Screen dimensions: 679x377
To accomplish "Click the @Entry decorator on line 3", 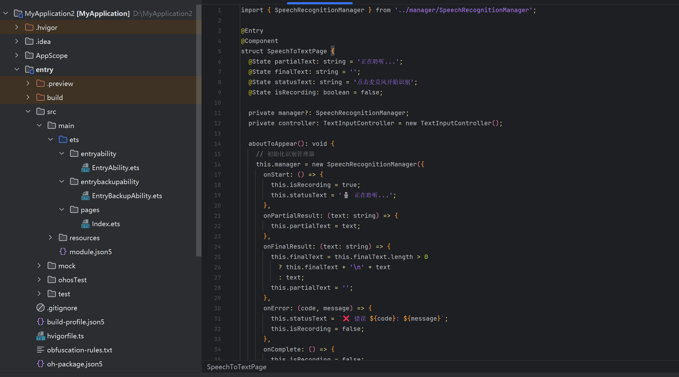I will pyautogui.click(x=252, y=31).
